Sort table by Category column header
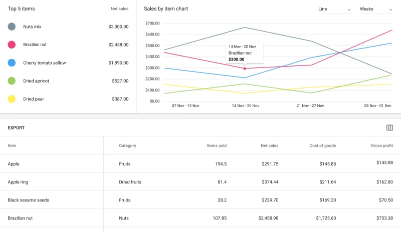The height and width of the screenshot is (232, 401). click(127, 145)
